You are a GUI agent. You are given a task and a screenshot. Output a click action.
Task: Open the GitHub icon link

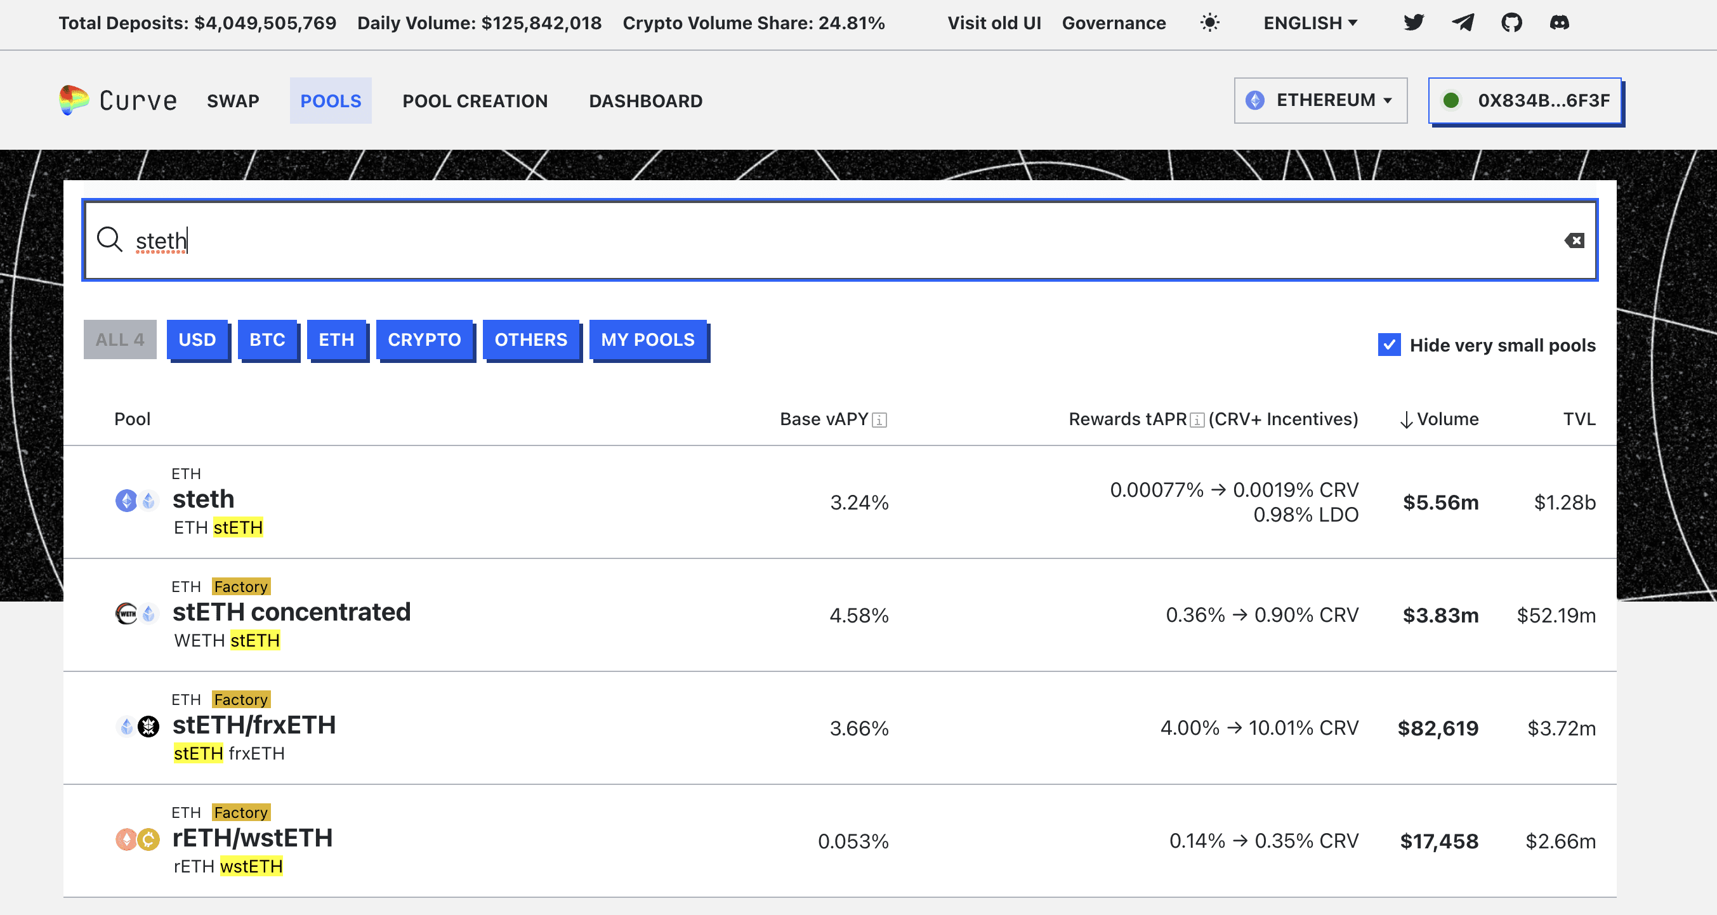1511,23
